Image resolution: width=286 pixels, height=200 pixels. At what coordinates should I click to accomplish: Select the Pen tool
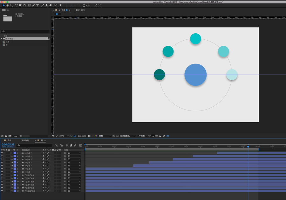point(34,5)
